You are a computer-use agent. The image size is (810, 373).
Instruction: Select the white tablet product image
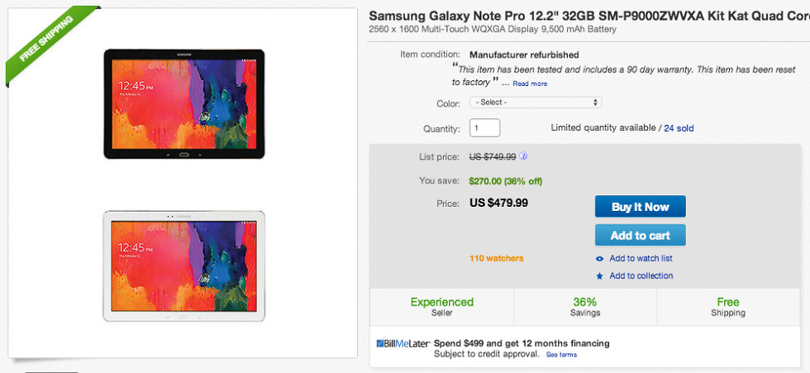184,254
